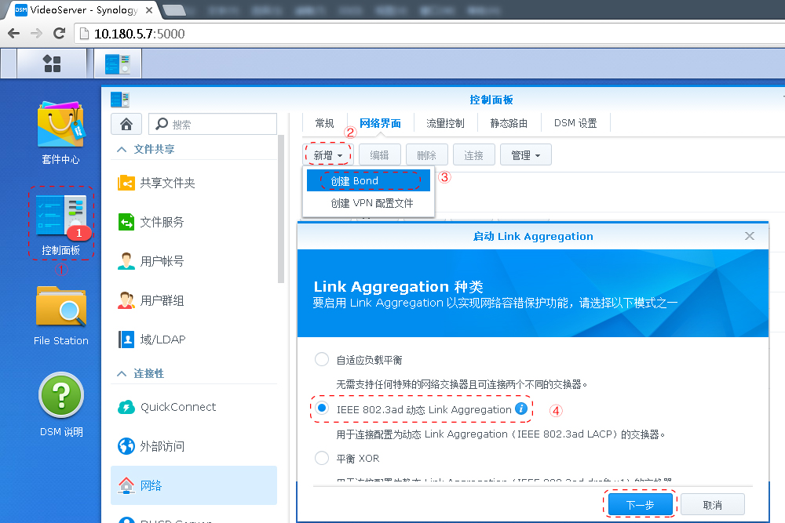Cancel the Link Aggregation wizard
This screenshot has width=785, height=523.
coord(712,504)
